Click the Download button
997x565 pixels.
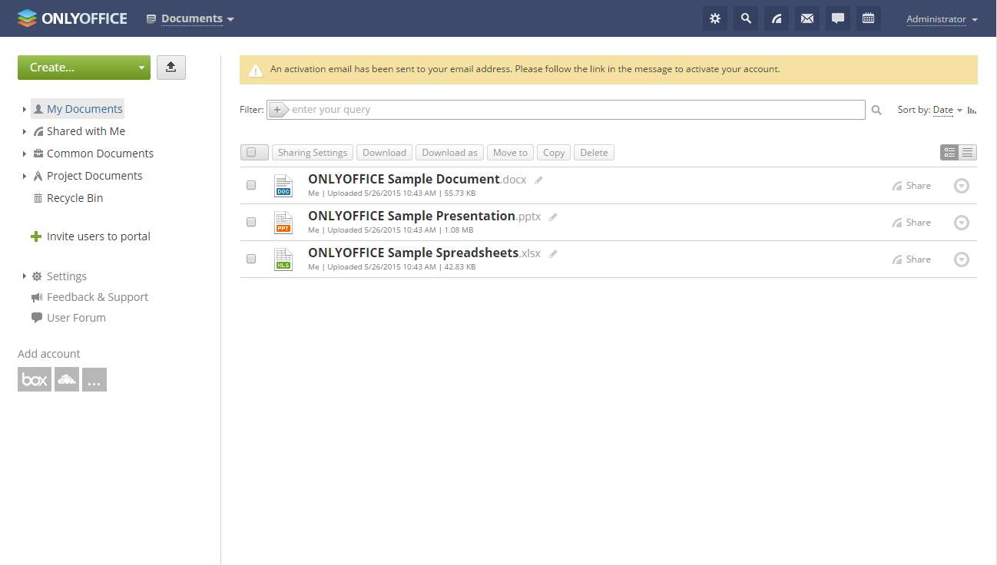click(x=384, y=153)
